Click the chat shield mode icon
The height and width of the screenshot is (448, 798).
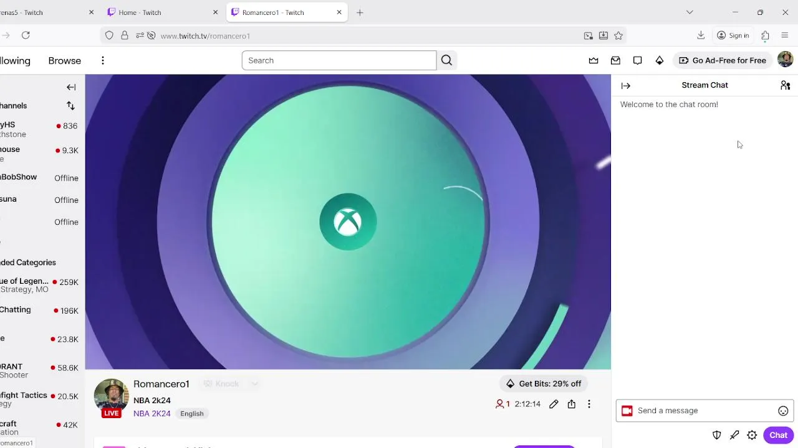(x=717, y=436)
